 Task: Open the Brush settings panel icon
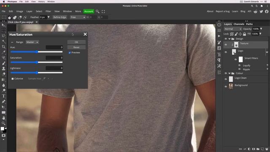pyautogui.click(x=219, y=42)
